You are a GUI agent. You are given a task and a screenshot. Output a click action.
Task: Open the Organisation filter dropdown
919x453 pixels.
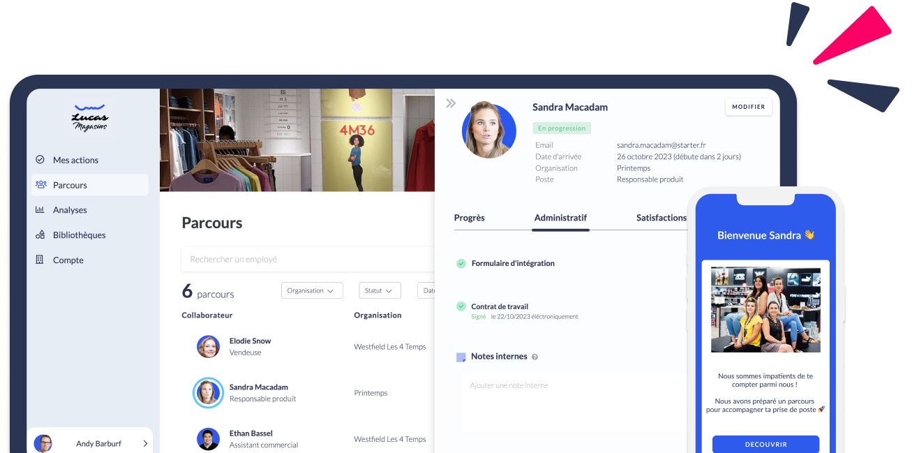(312, 290)
